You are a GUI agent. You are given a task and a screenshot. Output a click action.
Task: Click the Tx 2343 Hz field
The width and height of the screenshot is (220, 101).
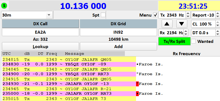[172, 15]
